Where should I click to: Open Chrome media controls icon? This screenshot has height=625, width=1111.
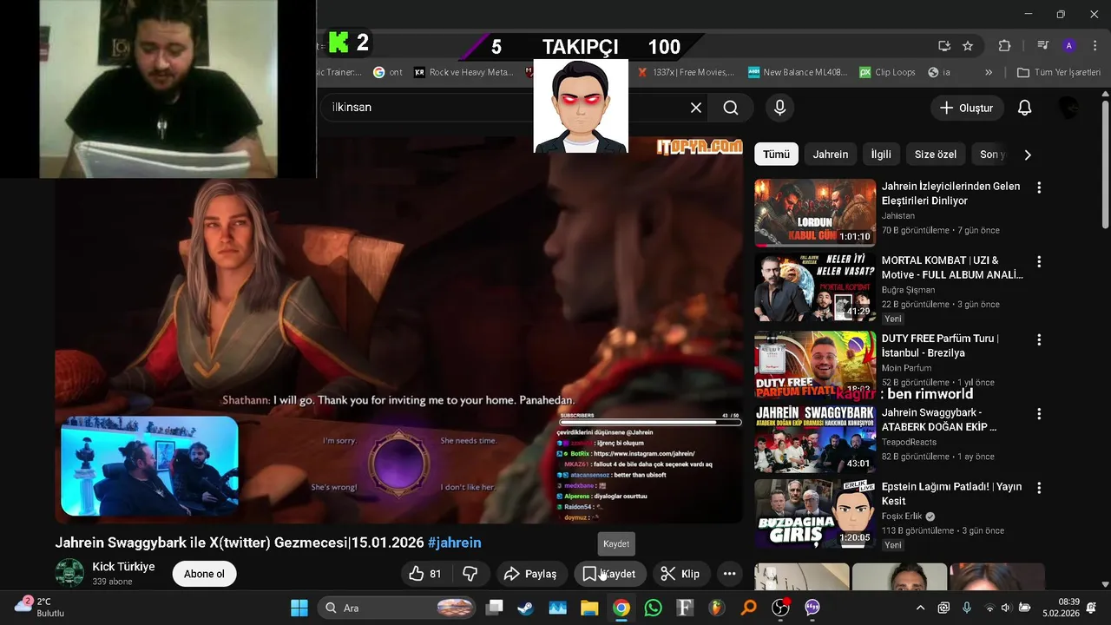1042,46
